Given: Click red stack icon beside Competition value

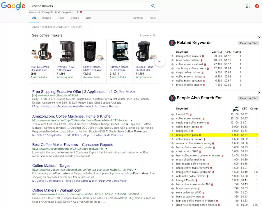Looking at the screenshot, I should pos(81,12).
